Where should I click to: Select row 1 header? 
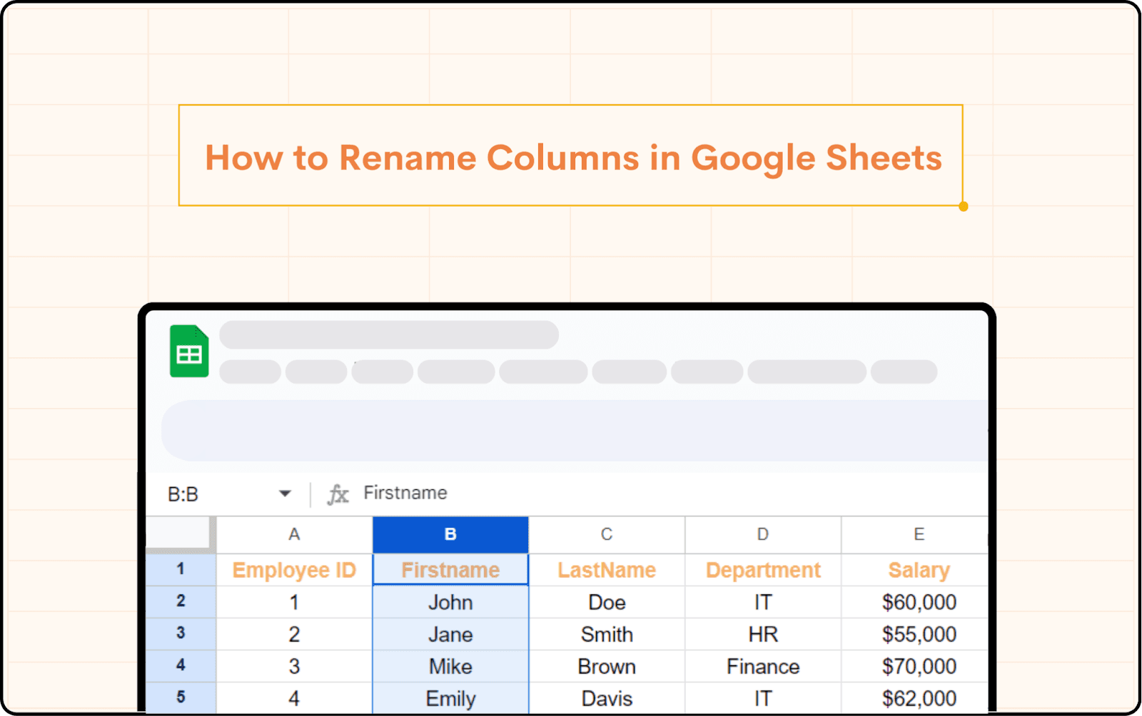pyautogui.click(x=181, y=569)
